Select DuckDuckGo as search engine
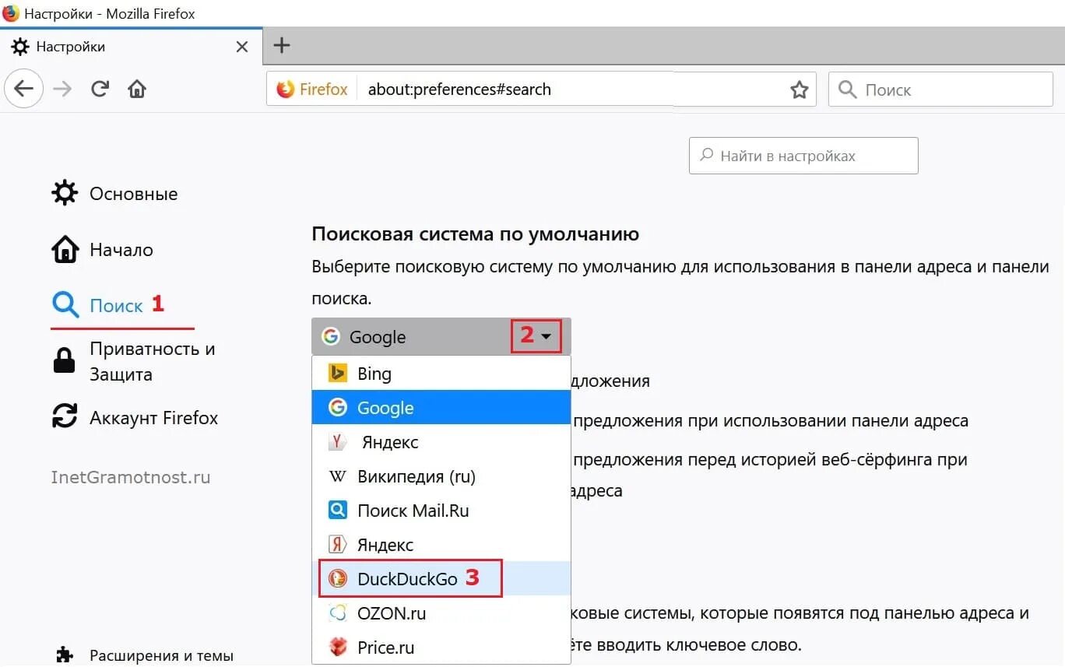 click(441, 579)
